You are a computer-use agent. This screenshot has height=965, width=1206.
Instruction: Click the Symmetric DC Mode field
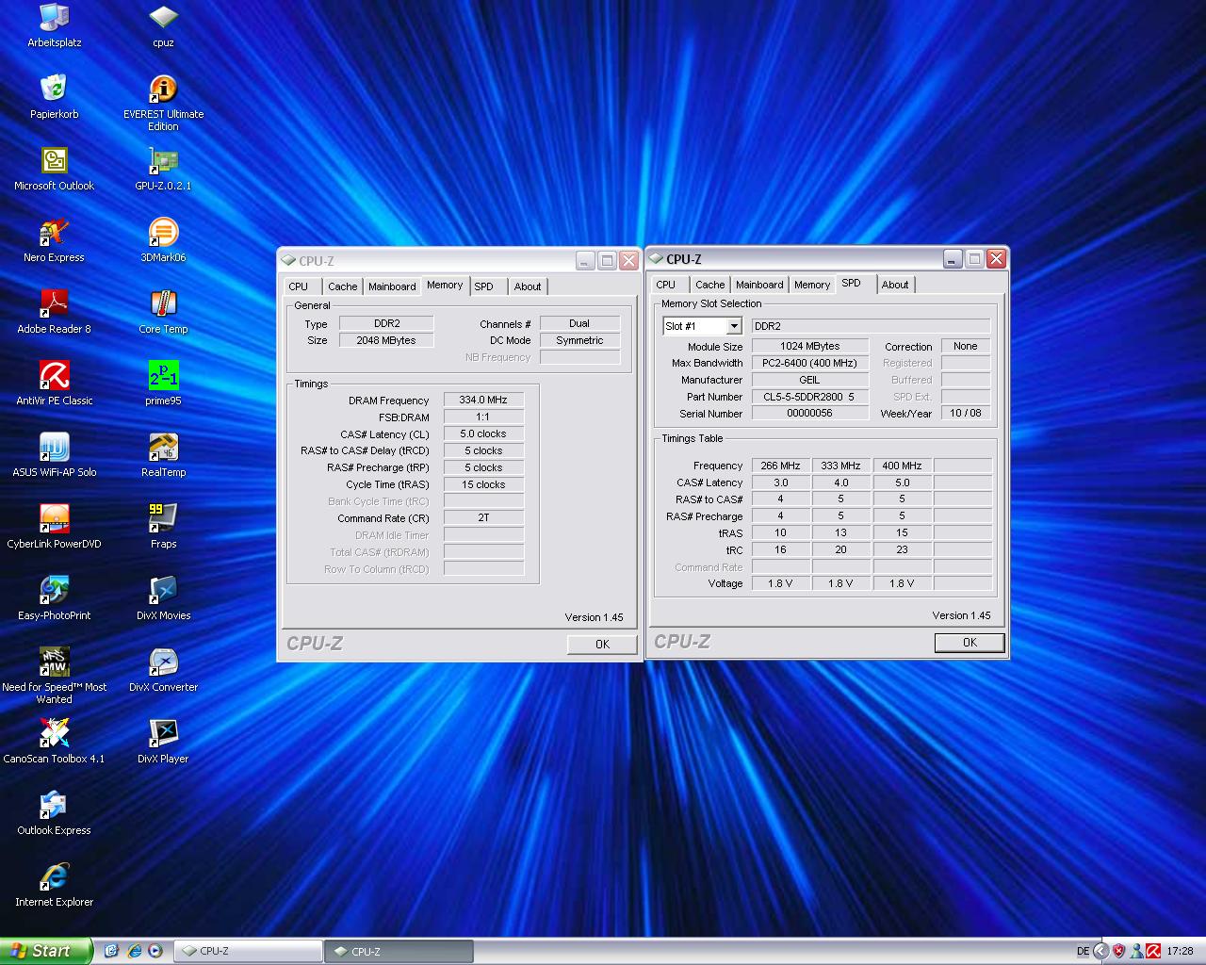579,340
